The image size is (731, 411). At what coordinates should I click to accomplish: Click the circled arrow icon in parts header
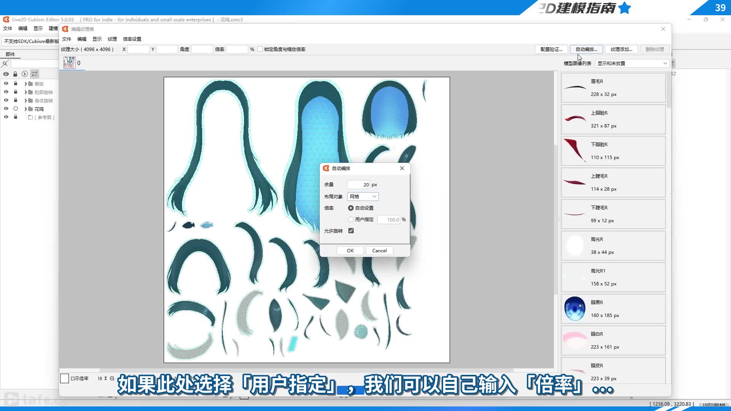pos(25,74)
